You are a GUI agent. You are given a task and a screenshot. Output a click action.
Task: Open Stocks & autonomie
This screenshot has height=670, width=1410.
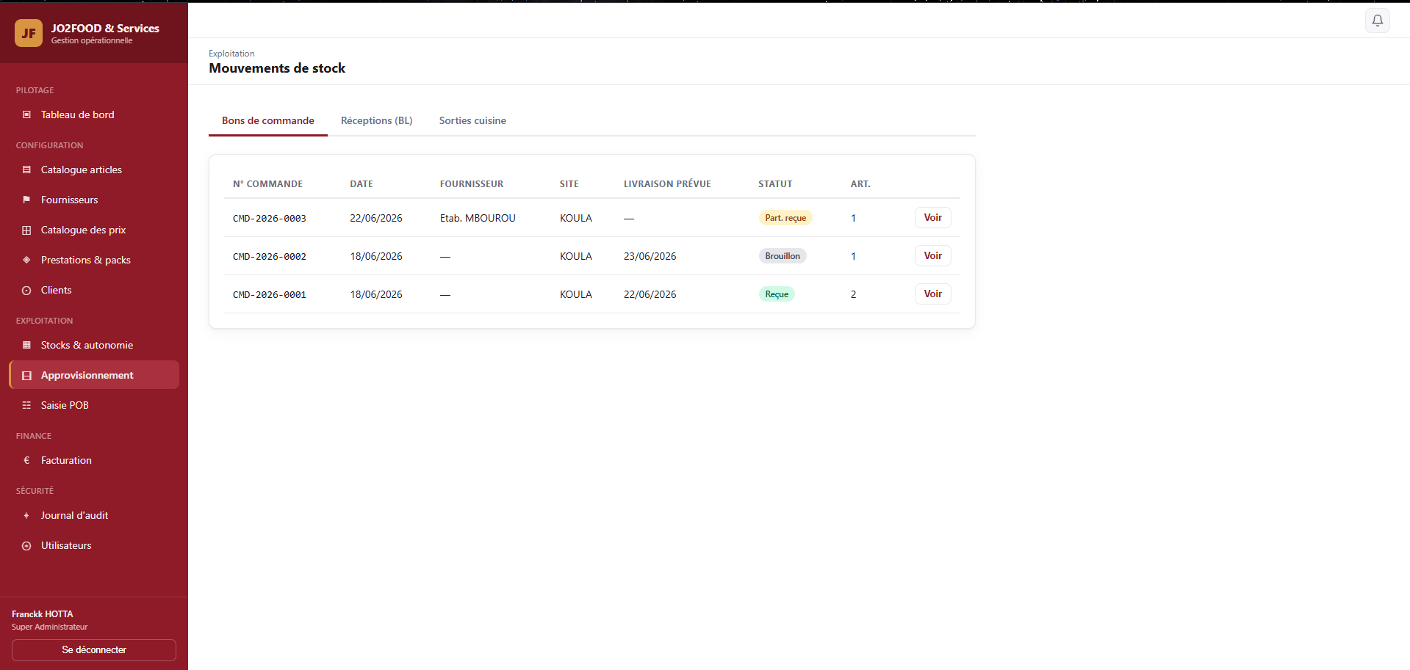tap(94, 345)
